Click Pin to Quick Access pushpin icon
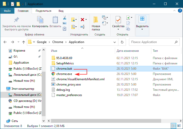183x129 pixels. [16, 20]
